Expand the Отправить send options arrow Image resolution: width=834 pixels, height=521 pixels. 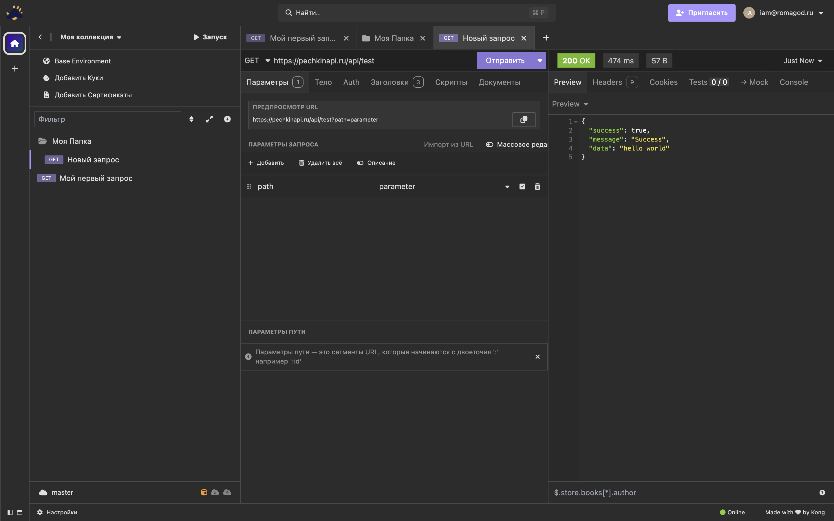(539, 61)
